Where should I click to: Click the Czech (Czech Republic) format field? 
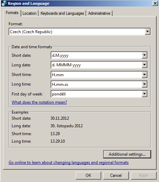[77, 31]
